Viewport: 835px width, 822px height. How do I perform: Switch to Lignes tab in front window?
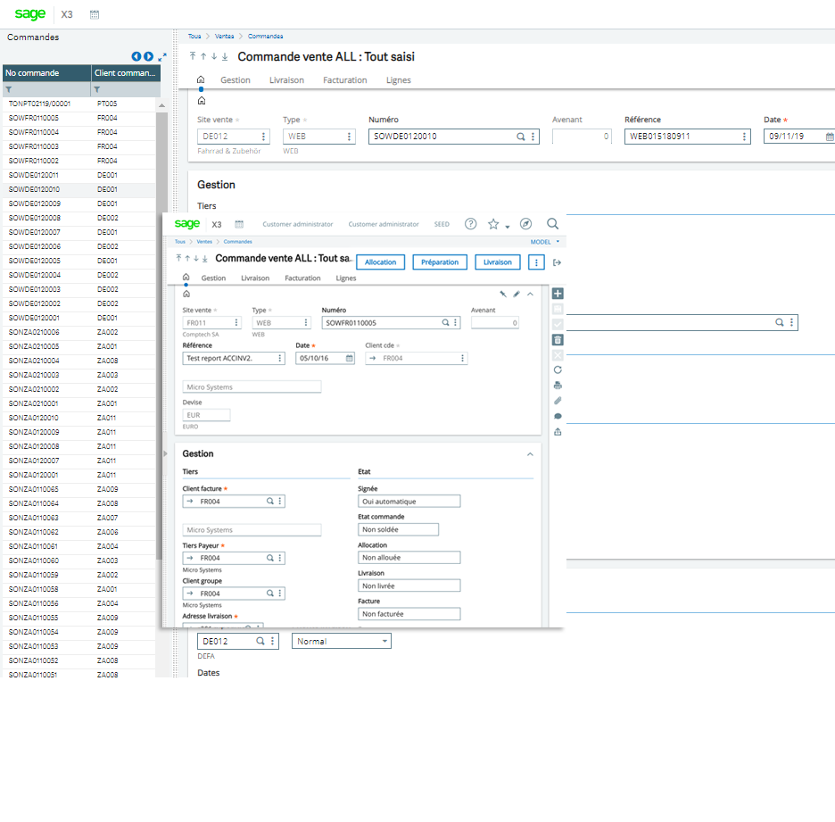[x=345, y=278]
